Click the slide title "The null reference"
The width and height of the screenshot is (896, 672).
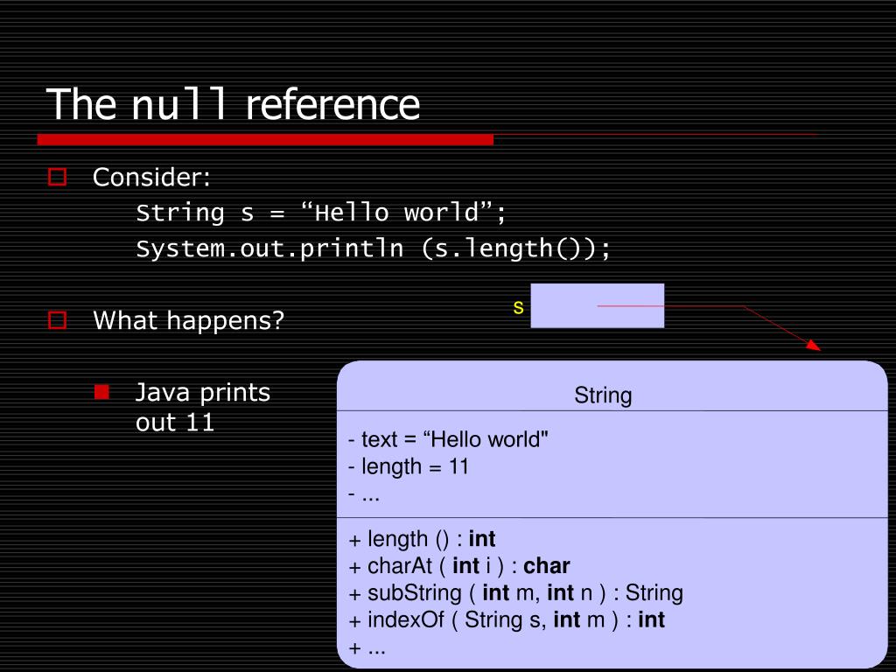[233, 104]
